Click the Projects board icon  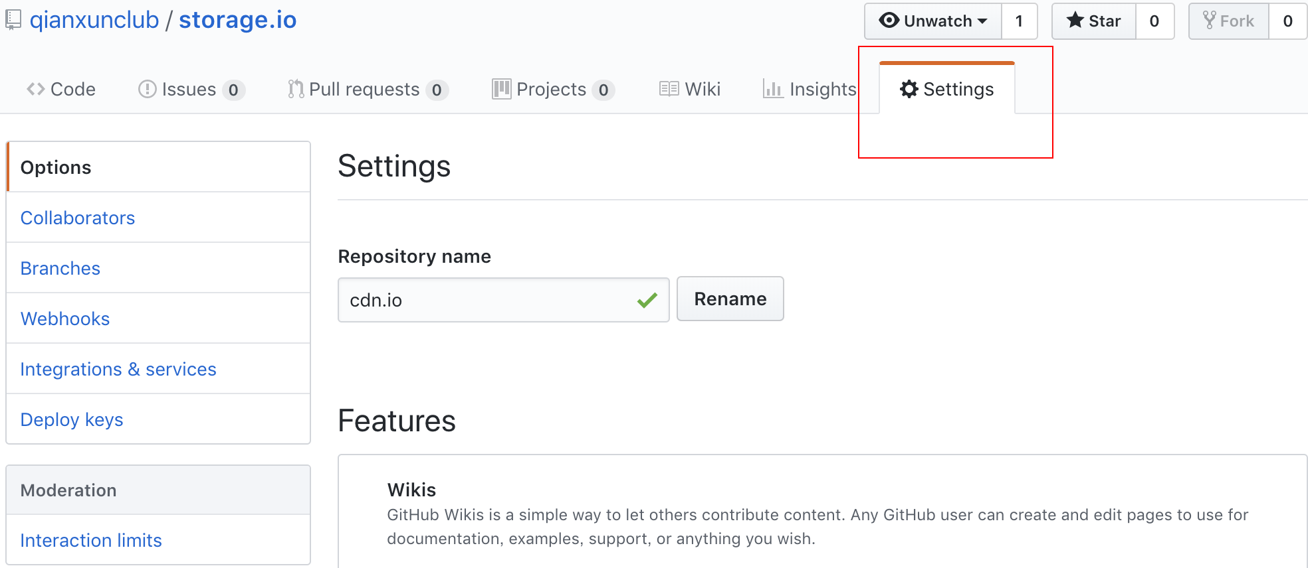pos(501,89)
